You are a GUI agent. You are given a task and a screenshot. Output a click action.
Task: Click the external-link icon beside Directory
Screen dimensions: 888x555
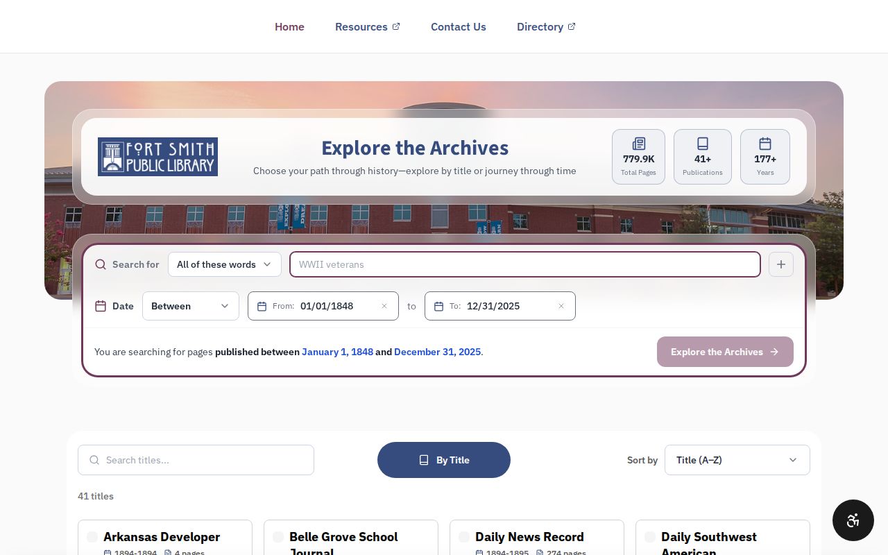(572, 26)
